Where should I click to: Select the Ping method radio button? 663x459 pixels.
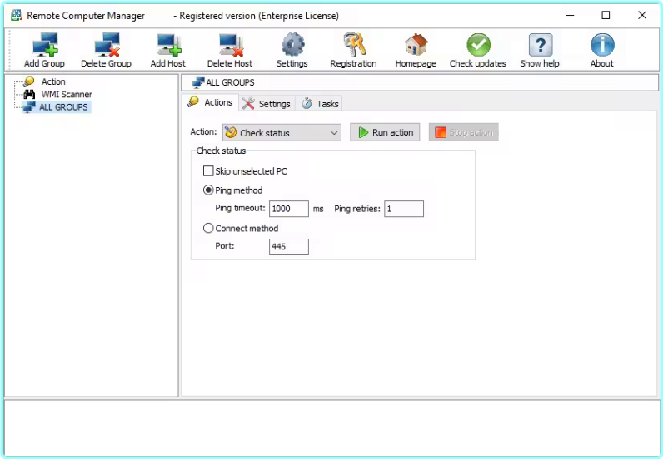(208, 190)
